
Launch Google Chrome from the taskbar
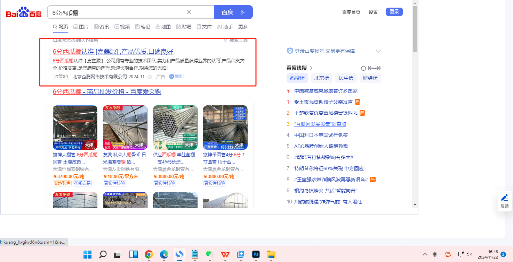[x=149, y=254]
